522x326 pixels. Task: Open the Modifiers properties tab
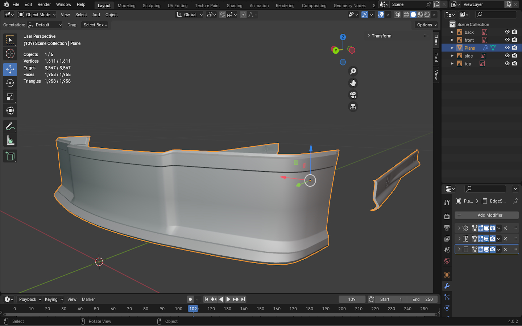[x=447, y=286]
